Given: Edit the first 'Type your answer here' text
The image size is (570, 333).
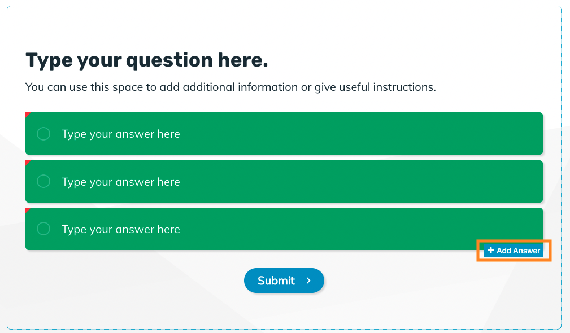Looking at the screenshot, I should 121,134.
